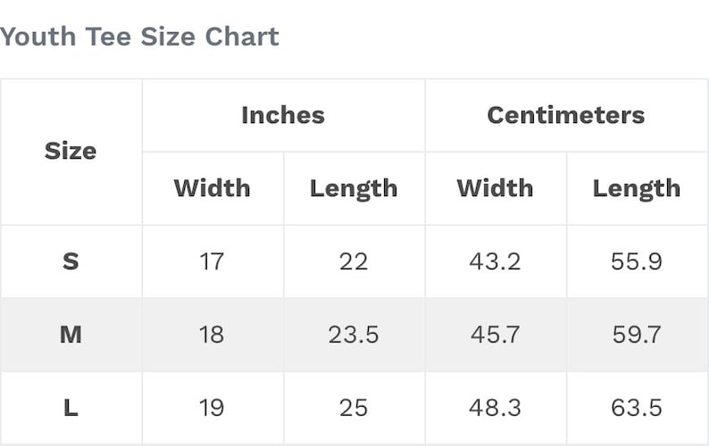The height and width of the screenshot is (446, 709).
Task: Click the Inches header cell
Action: point(283,115)
